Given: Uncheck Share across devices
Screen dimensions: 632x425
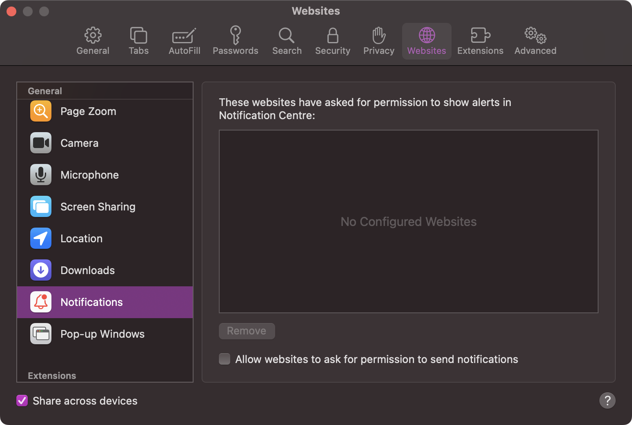Looking at the screenshot, I should click(x=22, y=401).
